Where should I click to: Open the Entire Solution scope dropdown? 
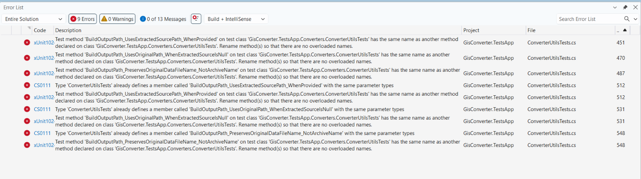33,19
